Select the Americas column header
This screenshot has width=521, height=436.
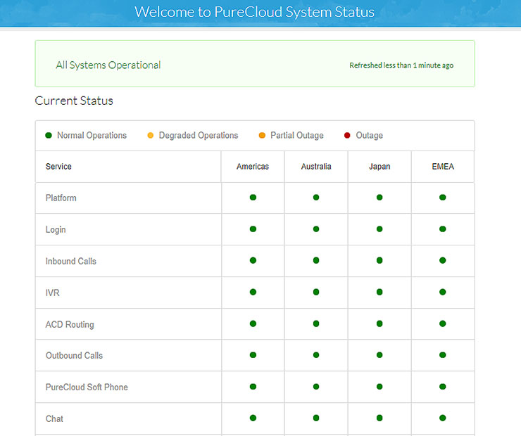tap(253, 167)
